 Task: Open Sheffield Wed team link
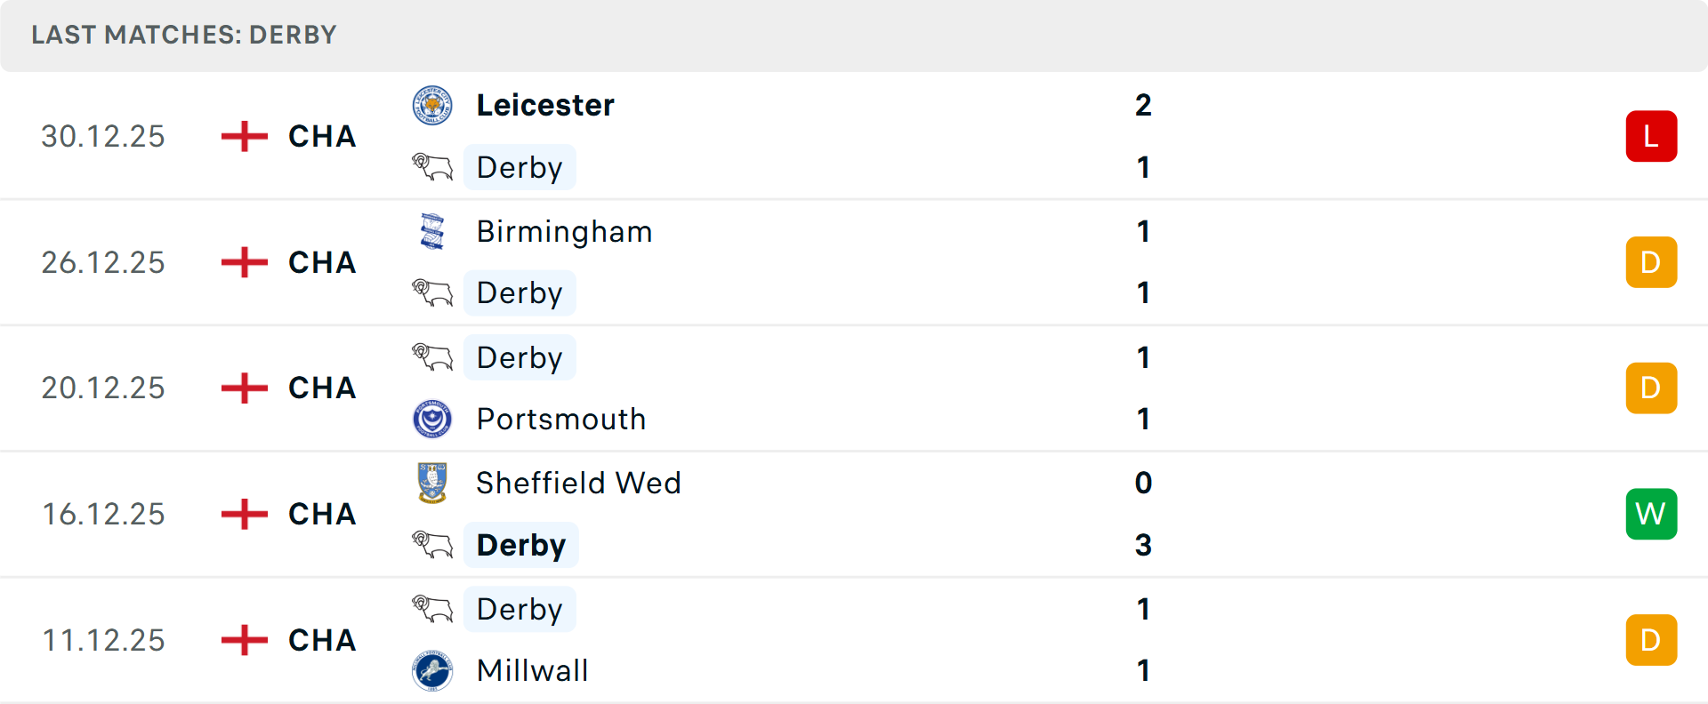(578, 483)
